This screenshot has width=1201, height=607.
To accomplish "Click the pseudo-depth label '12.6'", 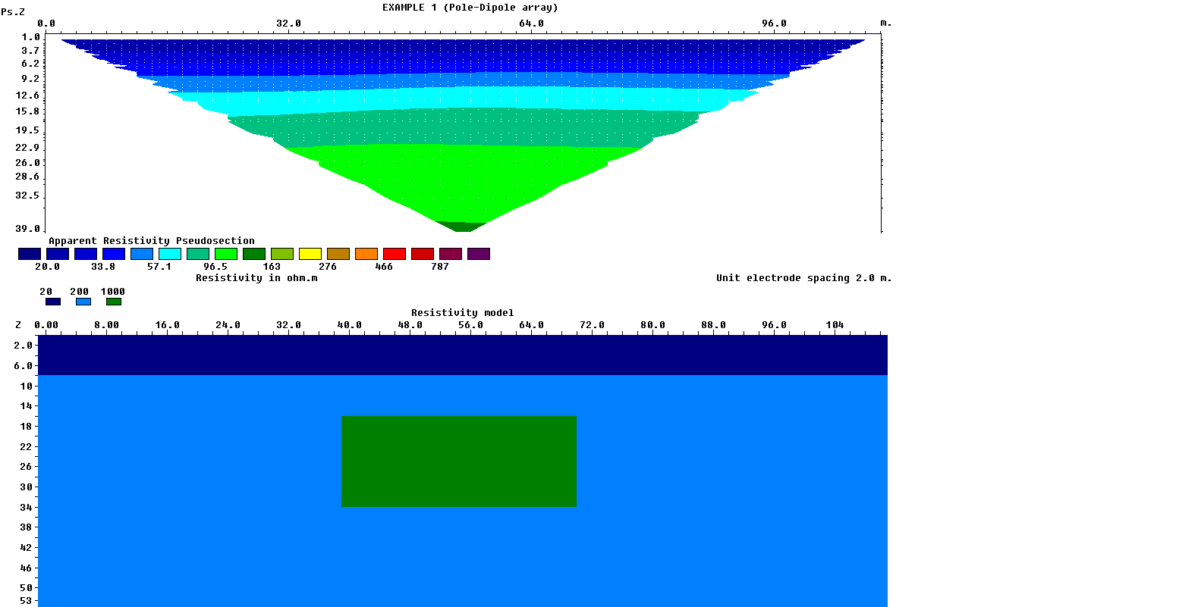I will tap(28, 95).
